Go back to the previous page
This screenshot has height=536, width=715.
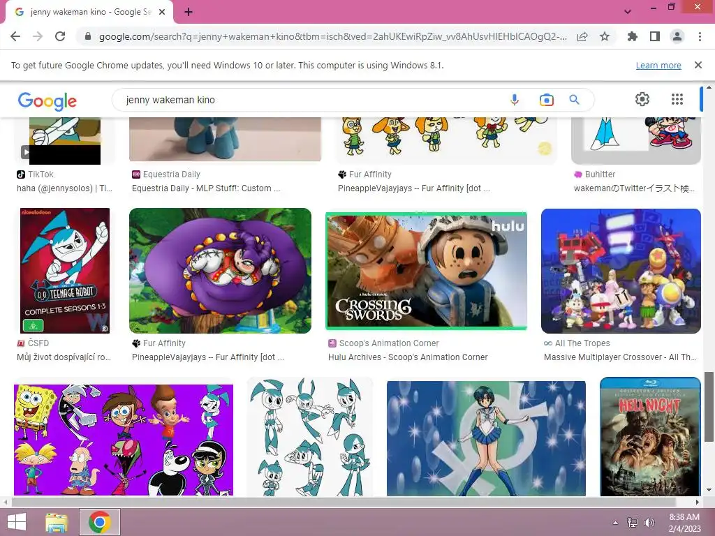pyautogui.click(x=15, y=36)
